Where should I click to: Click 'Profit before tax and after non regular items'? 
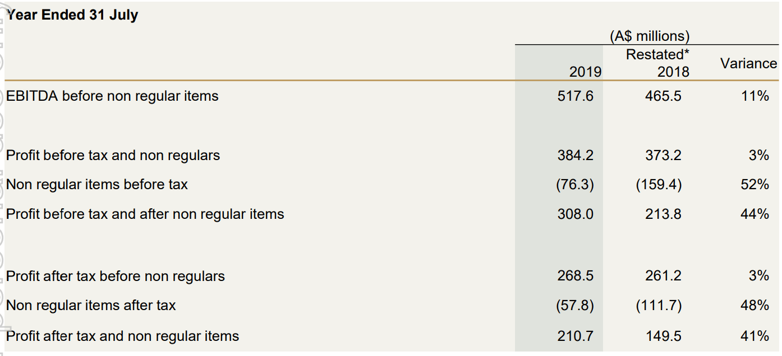[145, 214]
